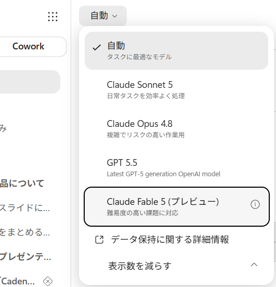Image resolution: width=276 pixels, height=287 pixels.
Task: Open the 品について sidebar heading
Action: (x=22, y=184)
